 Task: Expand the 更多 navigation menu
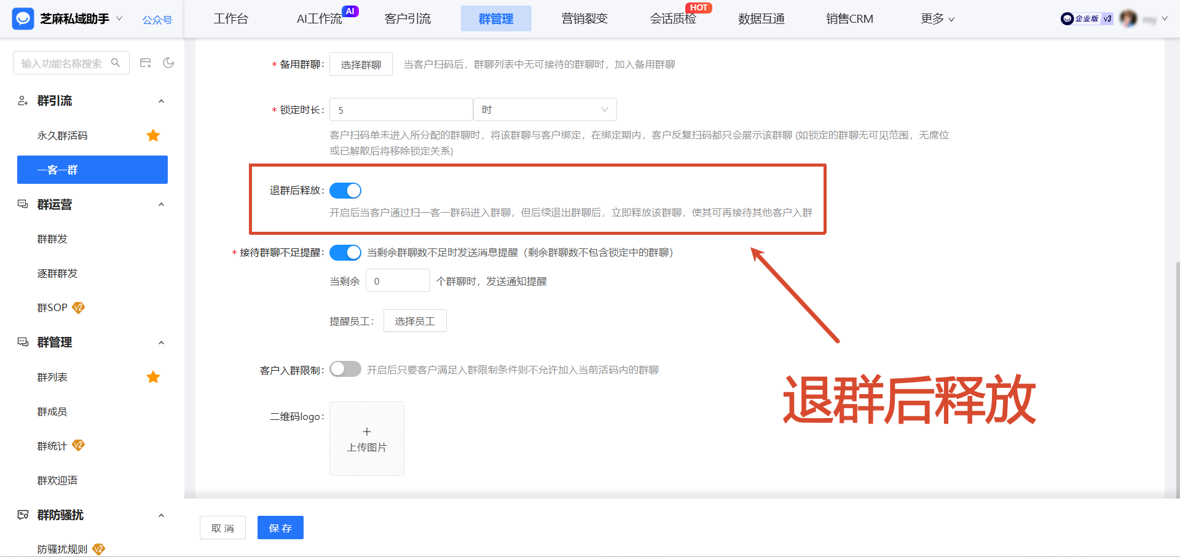pos(937,18)
